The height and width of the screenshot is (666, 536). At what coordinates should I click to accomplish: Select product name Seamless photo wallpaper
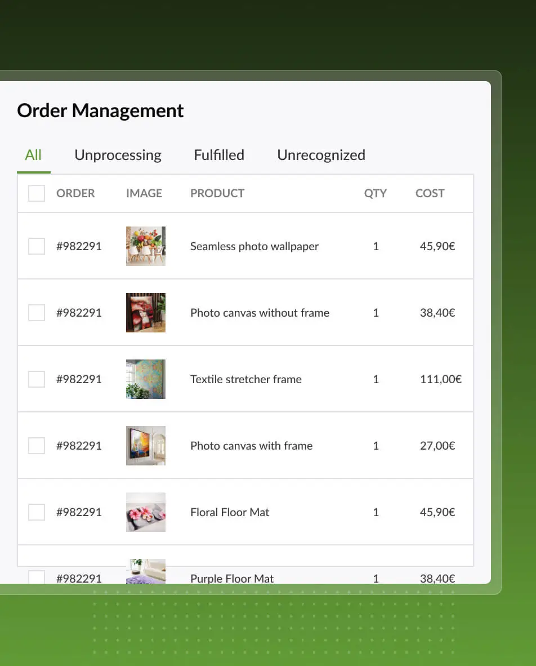(254, 246)
